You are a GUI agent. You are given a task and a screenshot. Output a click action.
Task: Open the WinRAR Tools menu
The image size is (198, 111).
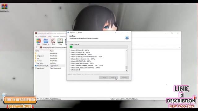pos(49,36)
